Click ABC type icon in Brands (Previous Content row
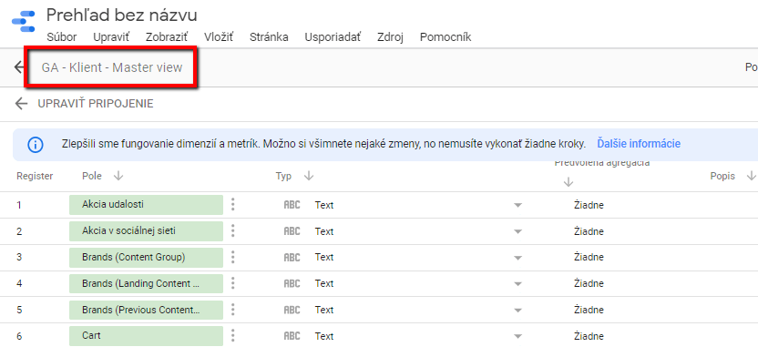 click(292, 310)
